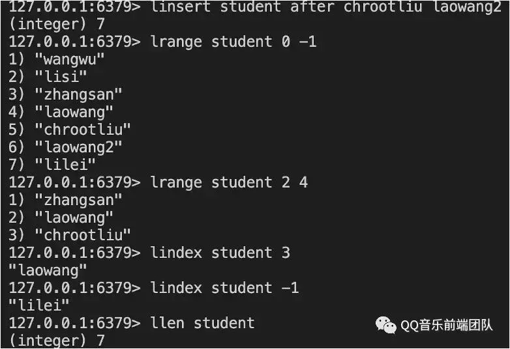Click the final "(integer) 7" output line
Viewport: 510px width, 349px height.
pyautogui.click(x=57, y=341)
